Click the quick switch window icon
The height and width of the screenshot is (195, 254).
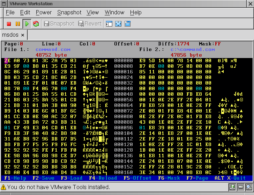point(127,24)
